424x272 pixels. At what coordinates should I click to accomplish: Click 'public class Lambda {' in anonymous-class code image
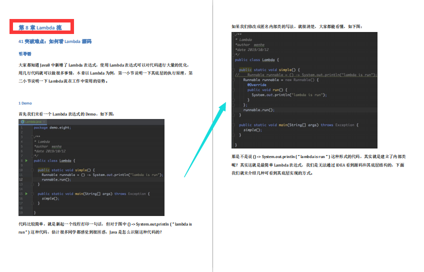pyautogui.click(x=256, y=60)
